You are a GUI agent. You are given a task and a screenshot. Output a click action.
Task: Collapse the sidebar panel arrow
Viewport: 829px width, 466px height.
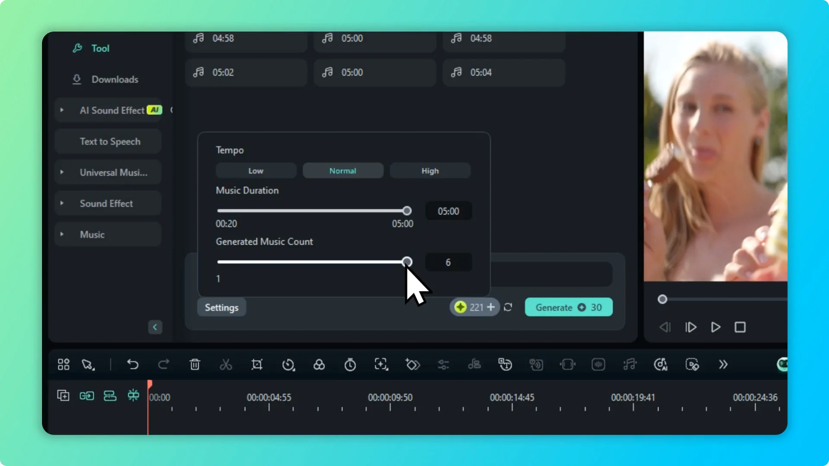tap(155, 327)
